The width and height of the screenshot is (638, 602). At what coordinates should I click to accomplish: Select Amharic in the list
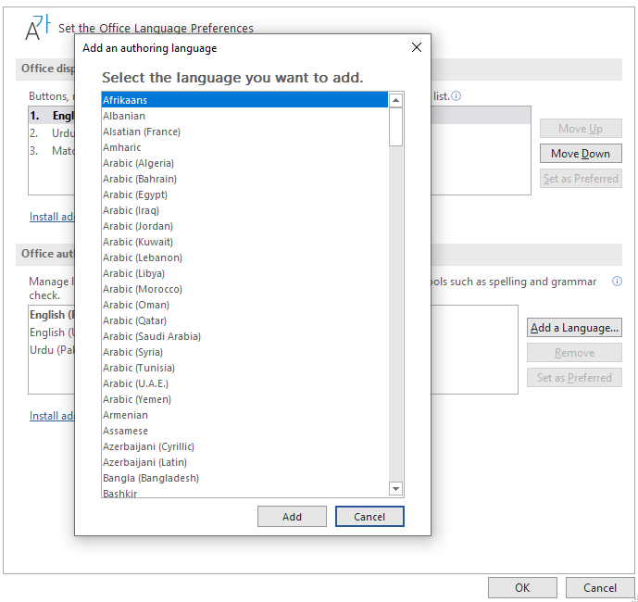[x=244, y=147]
